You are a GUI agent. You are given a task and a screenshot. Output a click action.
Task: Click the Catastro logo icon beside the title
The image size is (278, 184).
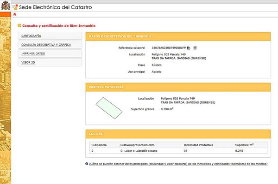point(15,7)
